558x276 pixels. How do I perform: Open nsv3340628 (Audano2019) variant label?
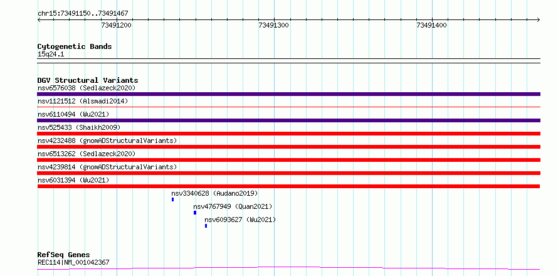pyautogui.click(x=214, y=193)
